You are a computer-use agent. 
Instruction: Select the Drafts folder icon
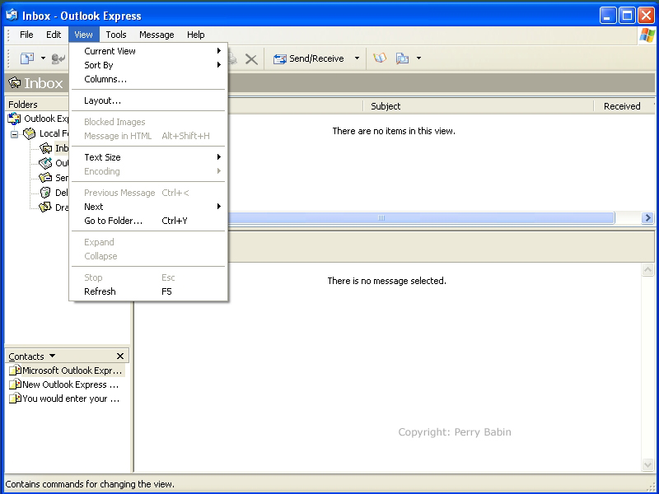tap(45, 207)
